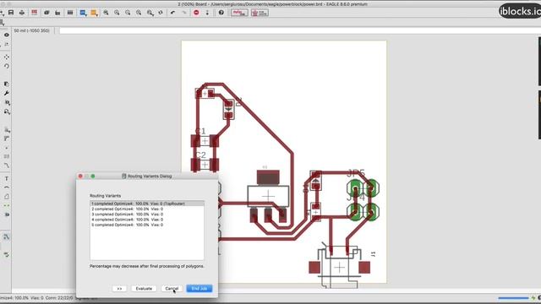The width and height of the screenshot is (541, 304).
Task: Redraw the board view with the magnifier icon
Action: pos(139,13)
